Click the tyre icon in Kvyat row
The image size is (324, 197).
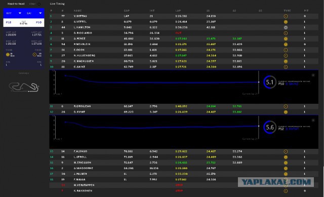pyautogui.click(x=286, y=112)
